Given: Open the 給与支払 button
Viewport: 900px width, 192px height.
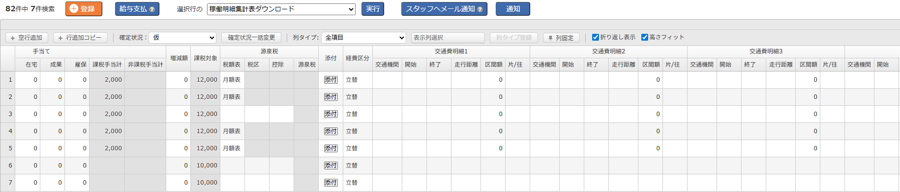Looking at the screenshot, I should point(137,9).
